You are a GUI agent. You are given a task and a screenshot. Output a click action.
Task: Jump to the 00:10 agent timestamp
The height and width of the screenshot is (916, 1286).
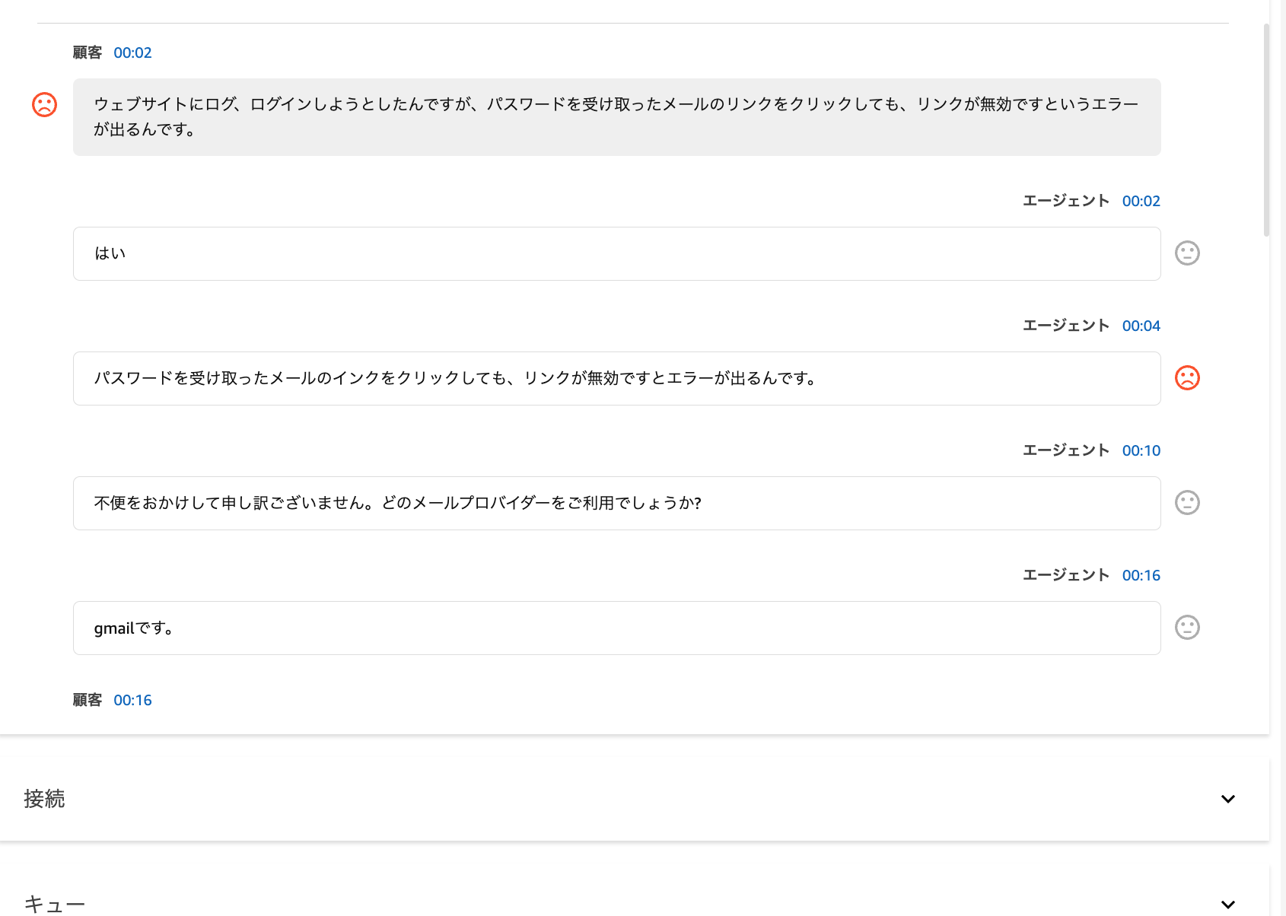click(x=1141, y=450)
